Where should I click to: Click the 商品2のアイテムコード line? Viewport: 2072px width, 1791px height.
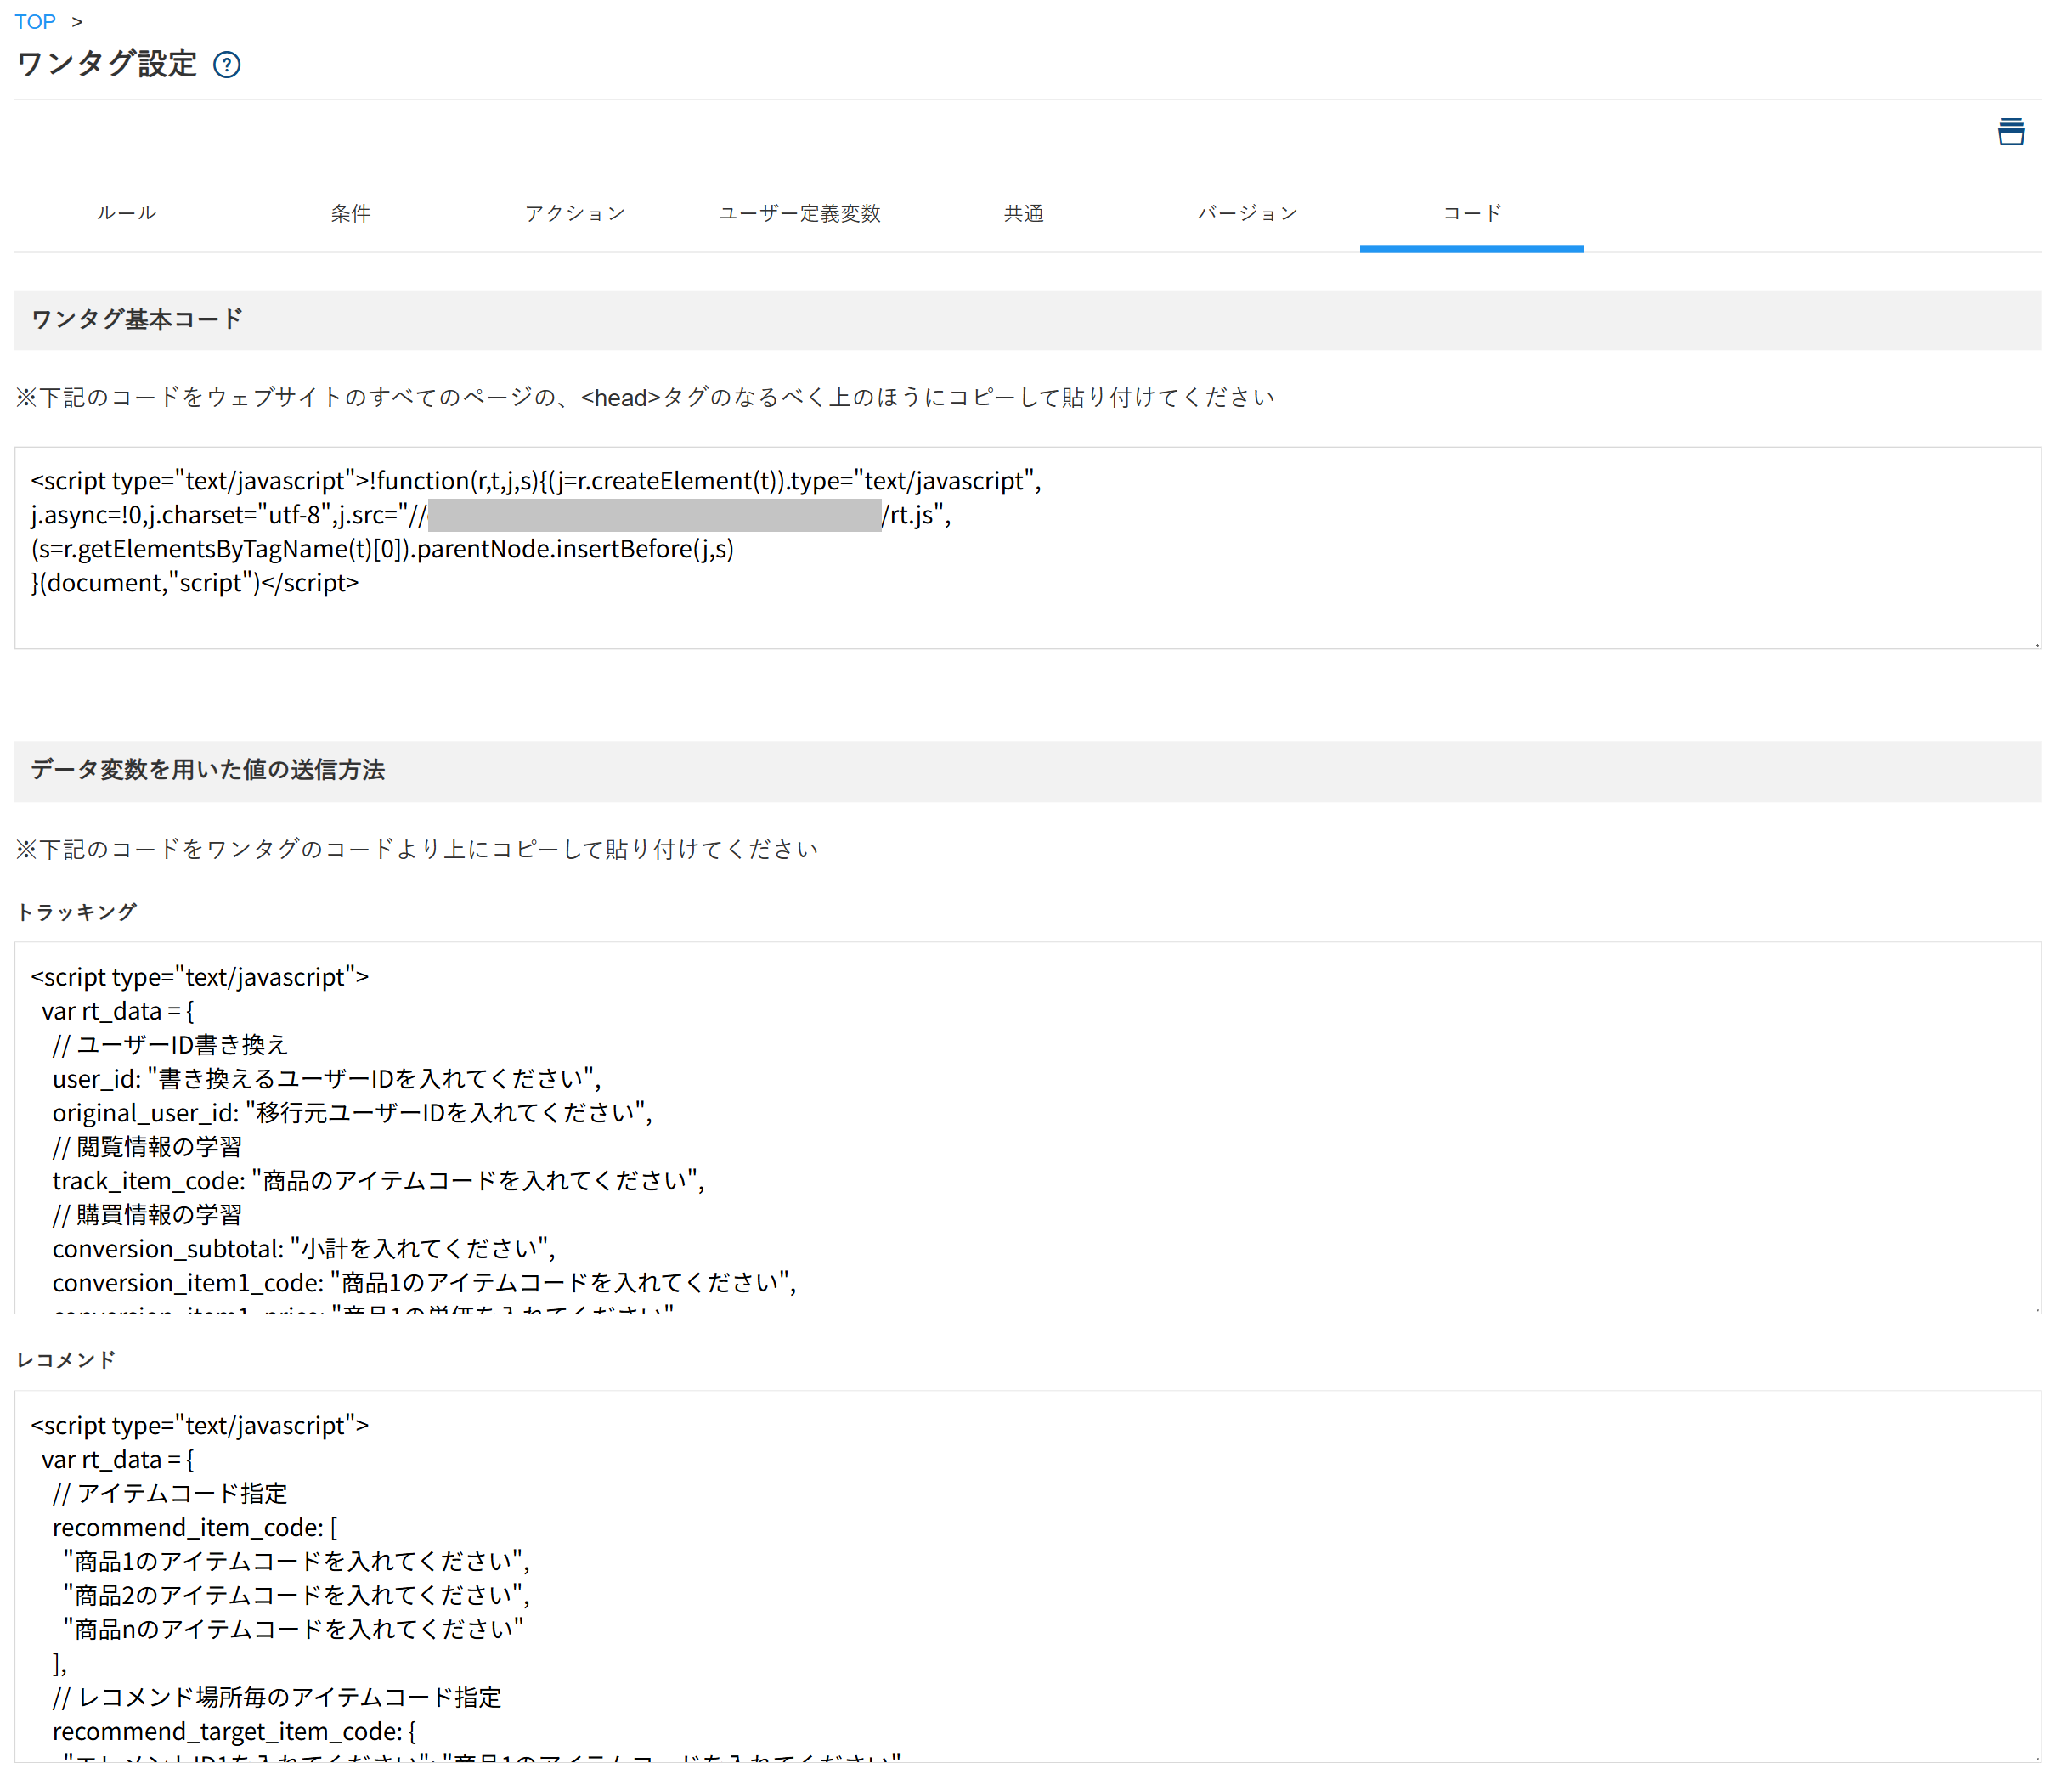(297, 1596)
